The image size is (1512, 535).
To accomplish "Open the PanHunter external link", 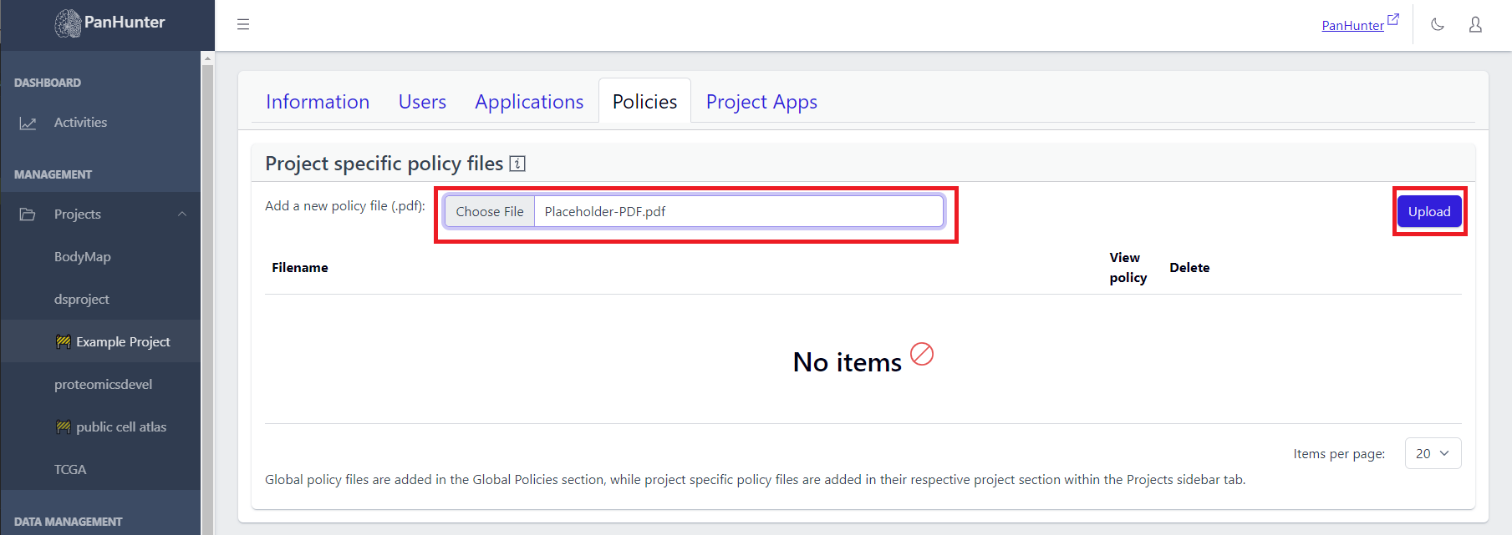I will 1359,24.
